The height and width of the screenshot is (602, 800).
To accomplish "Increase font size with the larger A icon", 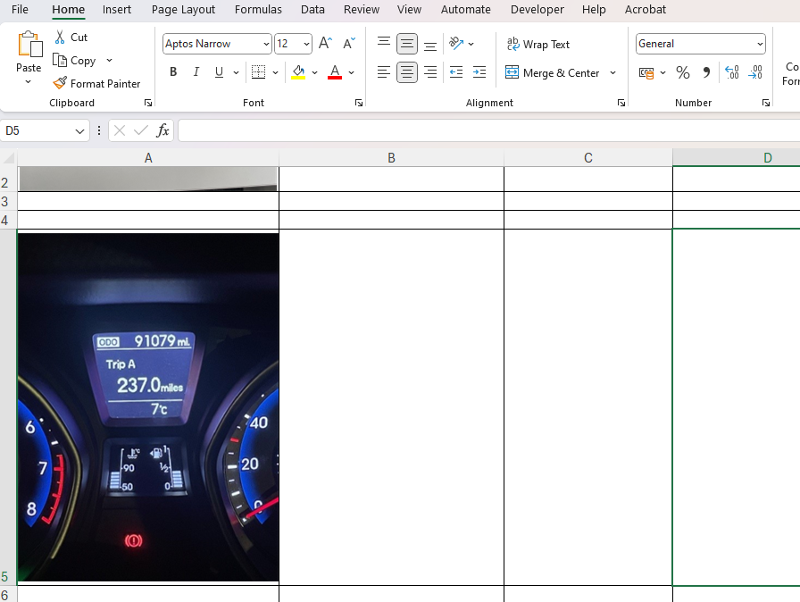I will [325, 44].
